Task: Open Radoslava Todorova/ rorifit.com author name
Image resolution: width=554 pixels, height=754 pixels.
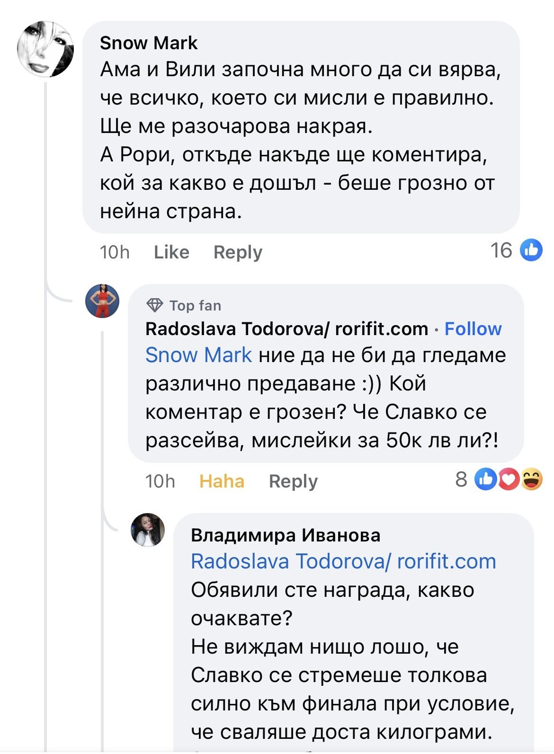Action: point(286,328)
